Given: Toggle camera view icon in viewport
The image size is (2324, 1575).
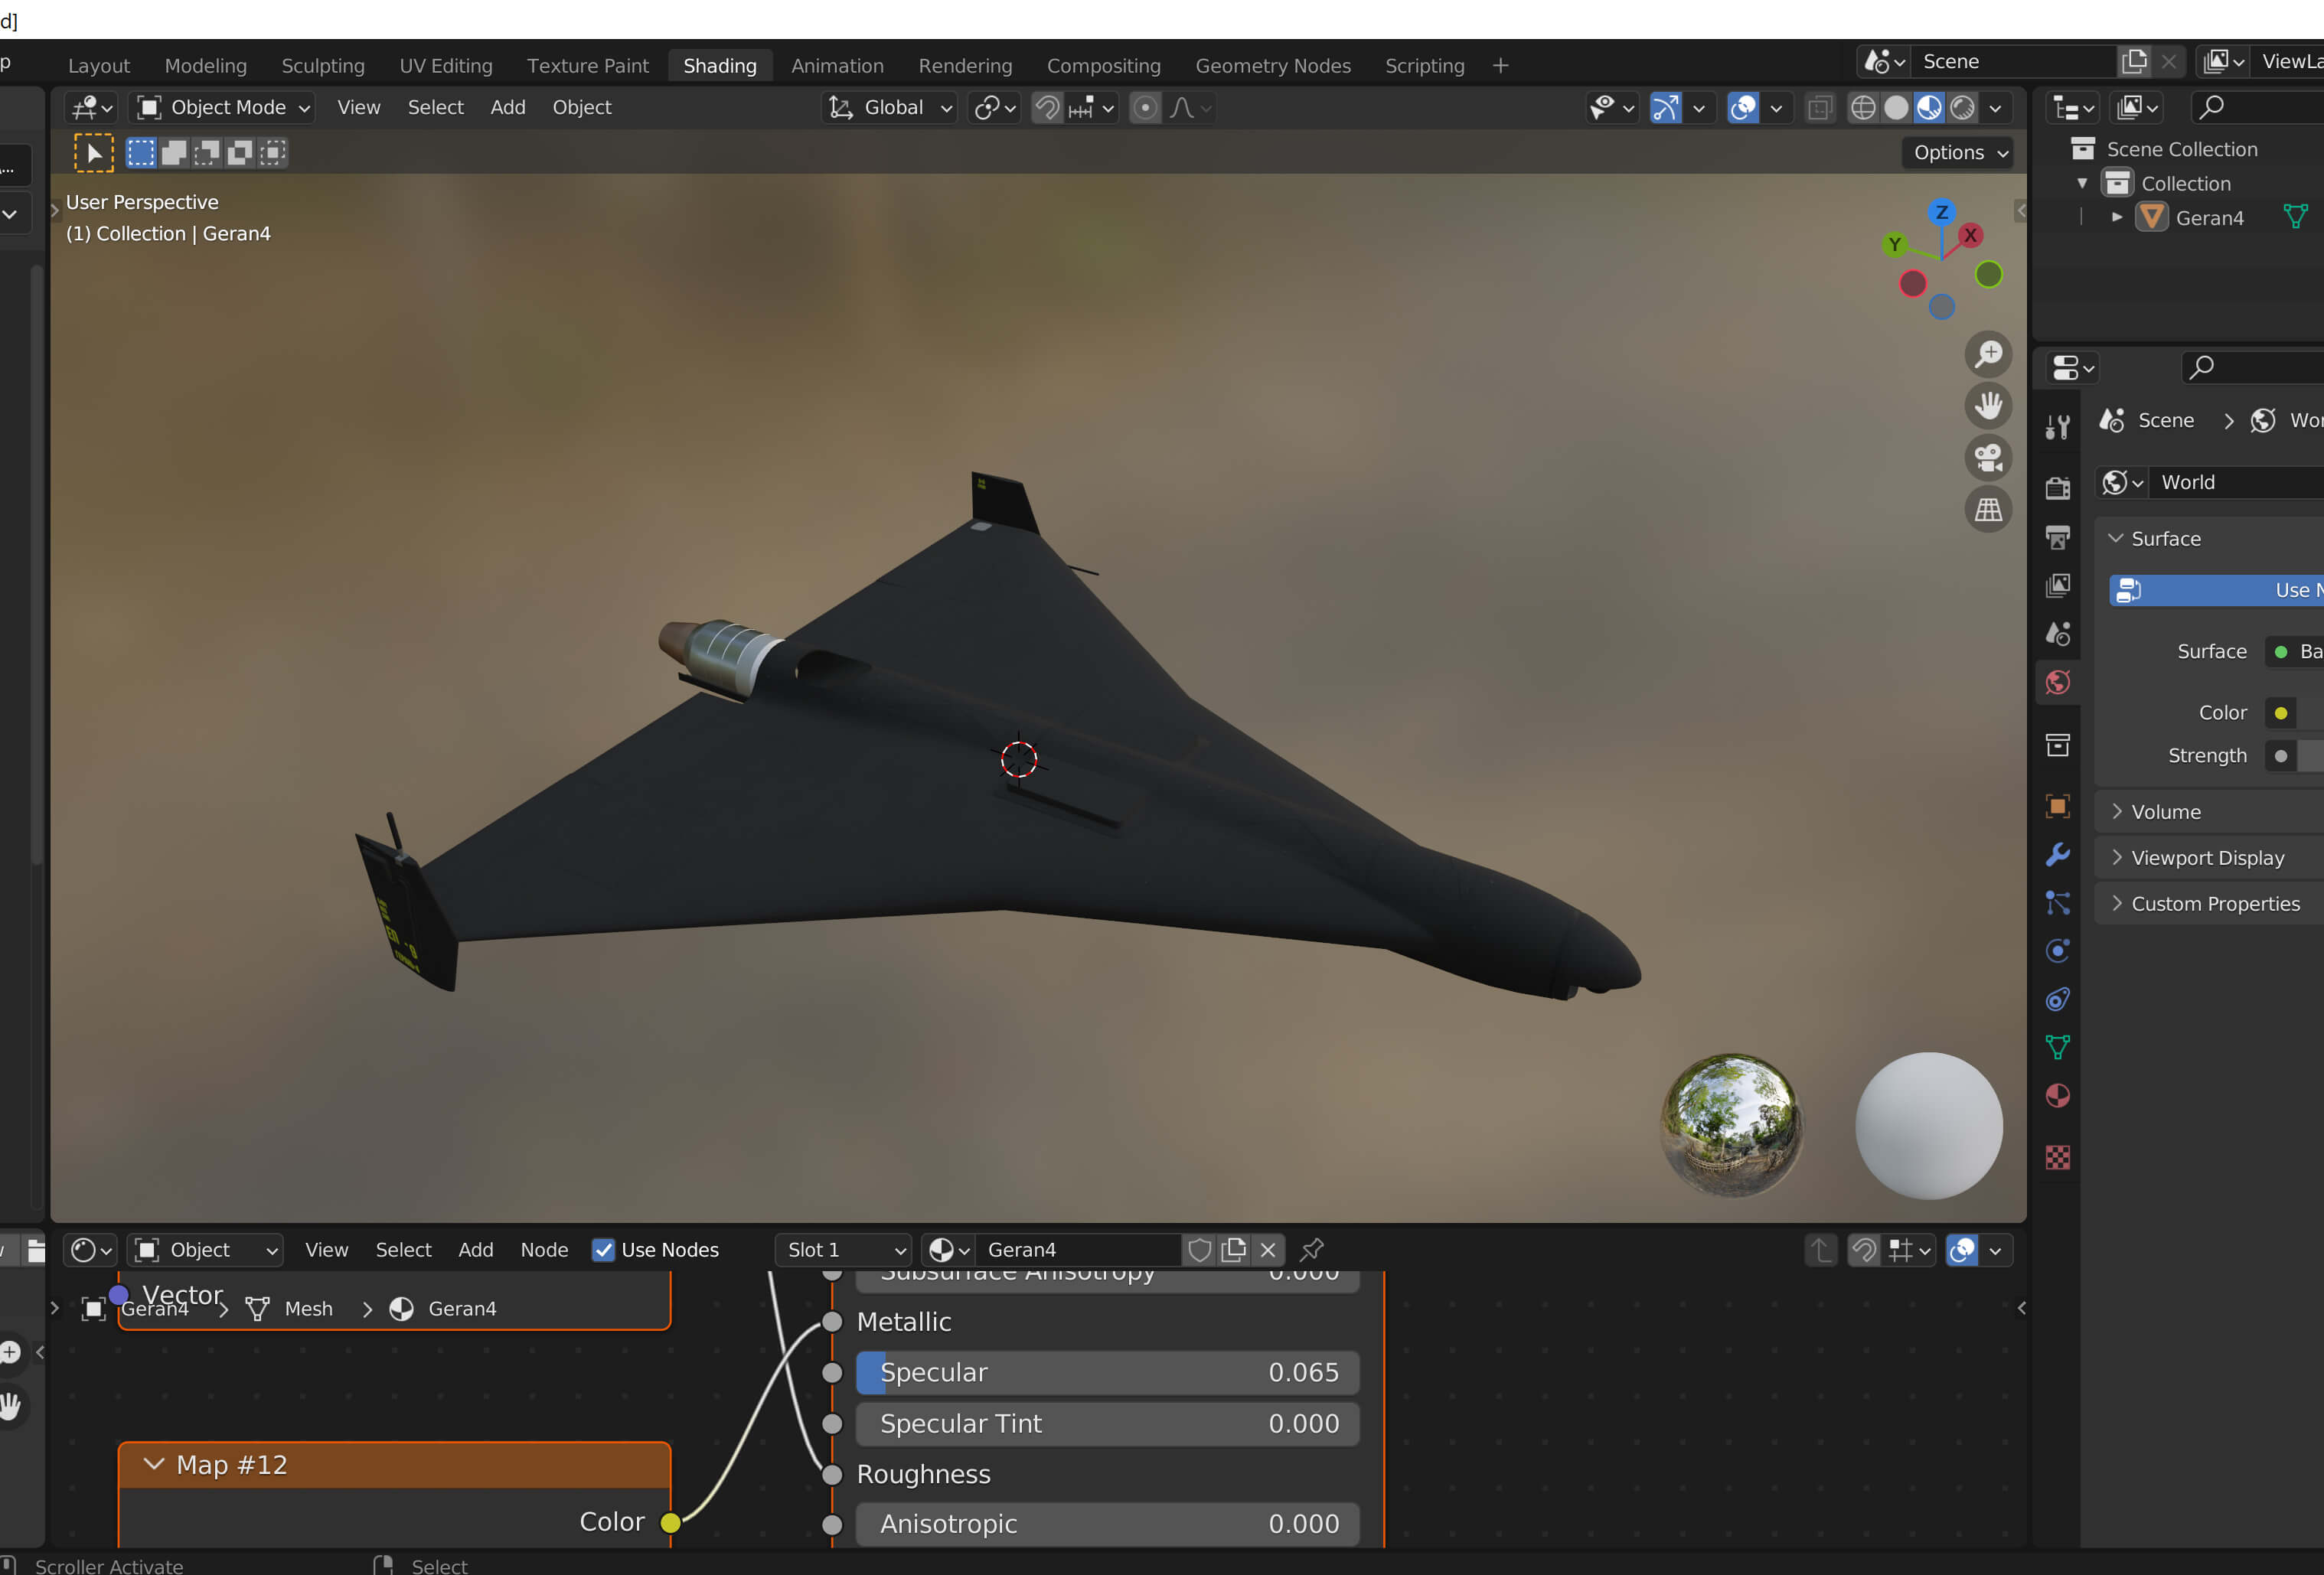Looking at the screenshot, I should [x=1988, y=458].
